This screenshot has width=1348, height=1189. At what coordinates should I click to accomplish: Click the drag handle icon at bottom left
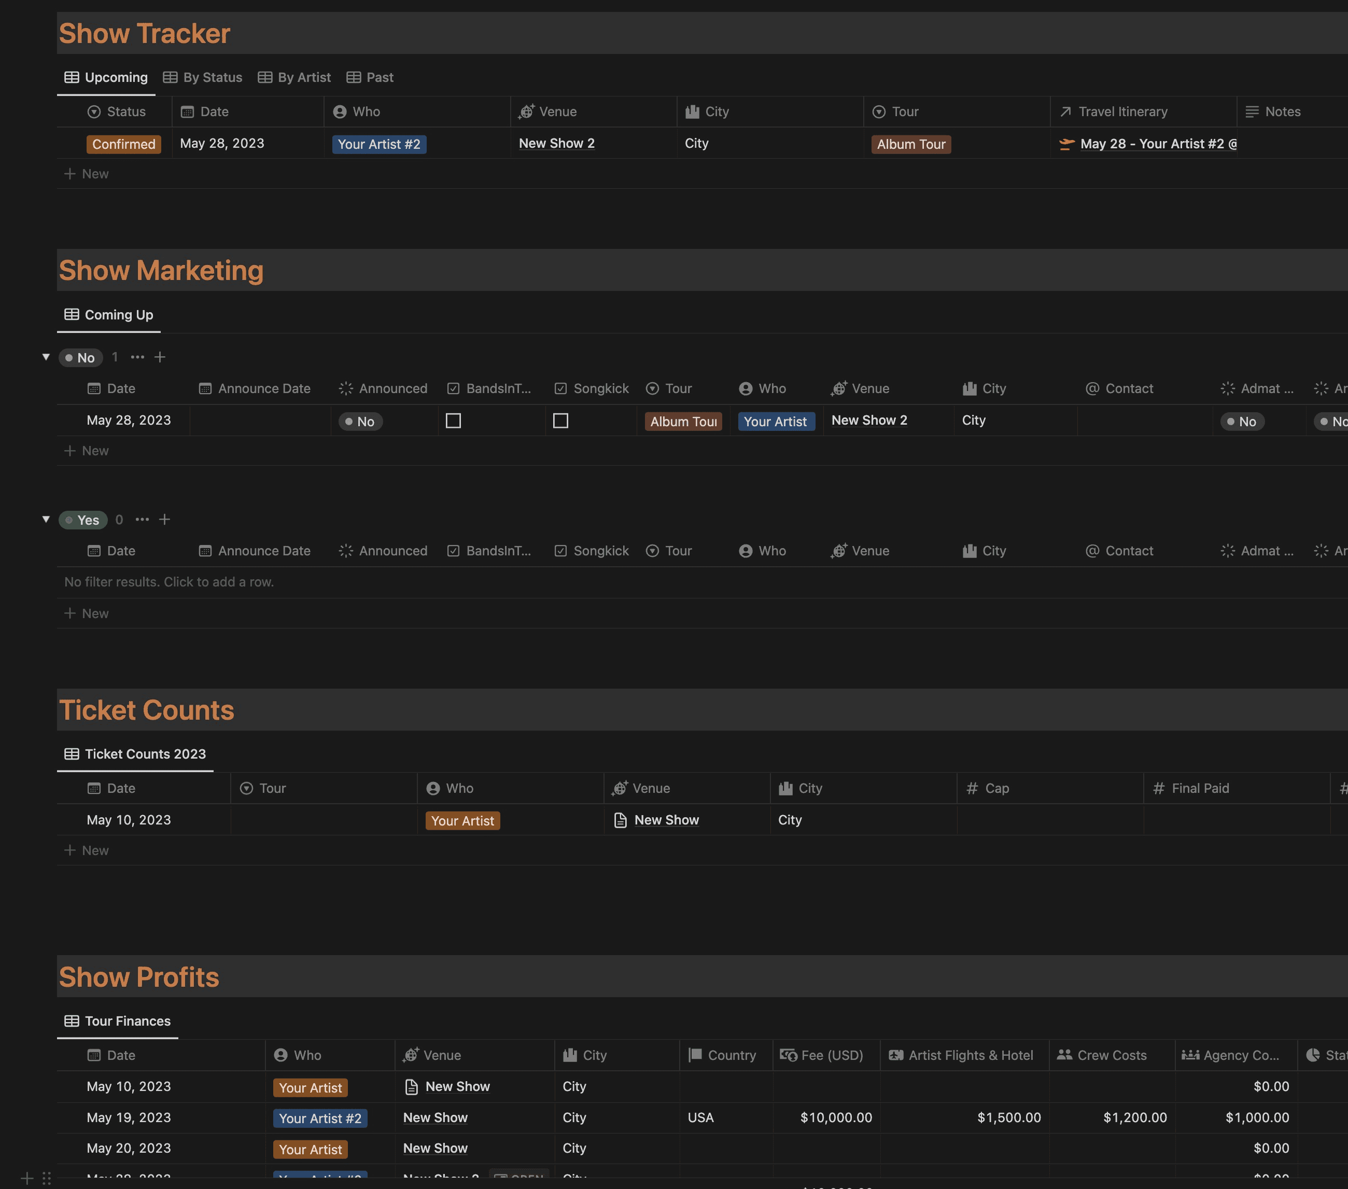tap(47, 1178)
